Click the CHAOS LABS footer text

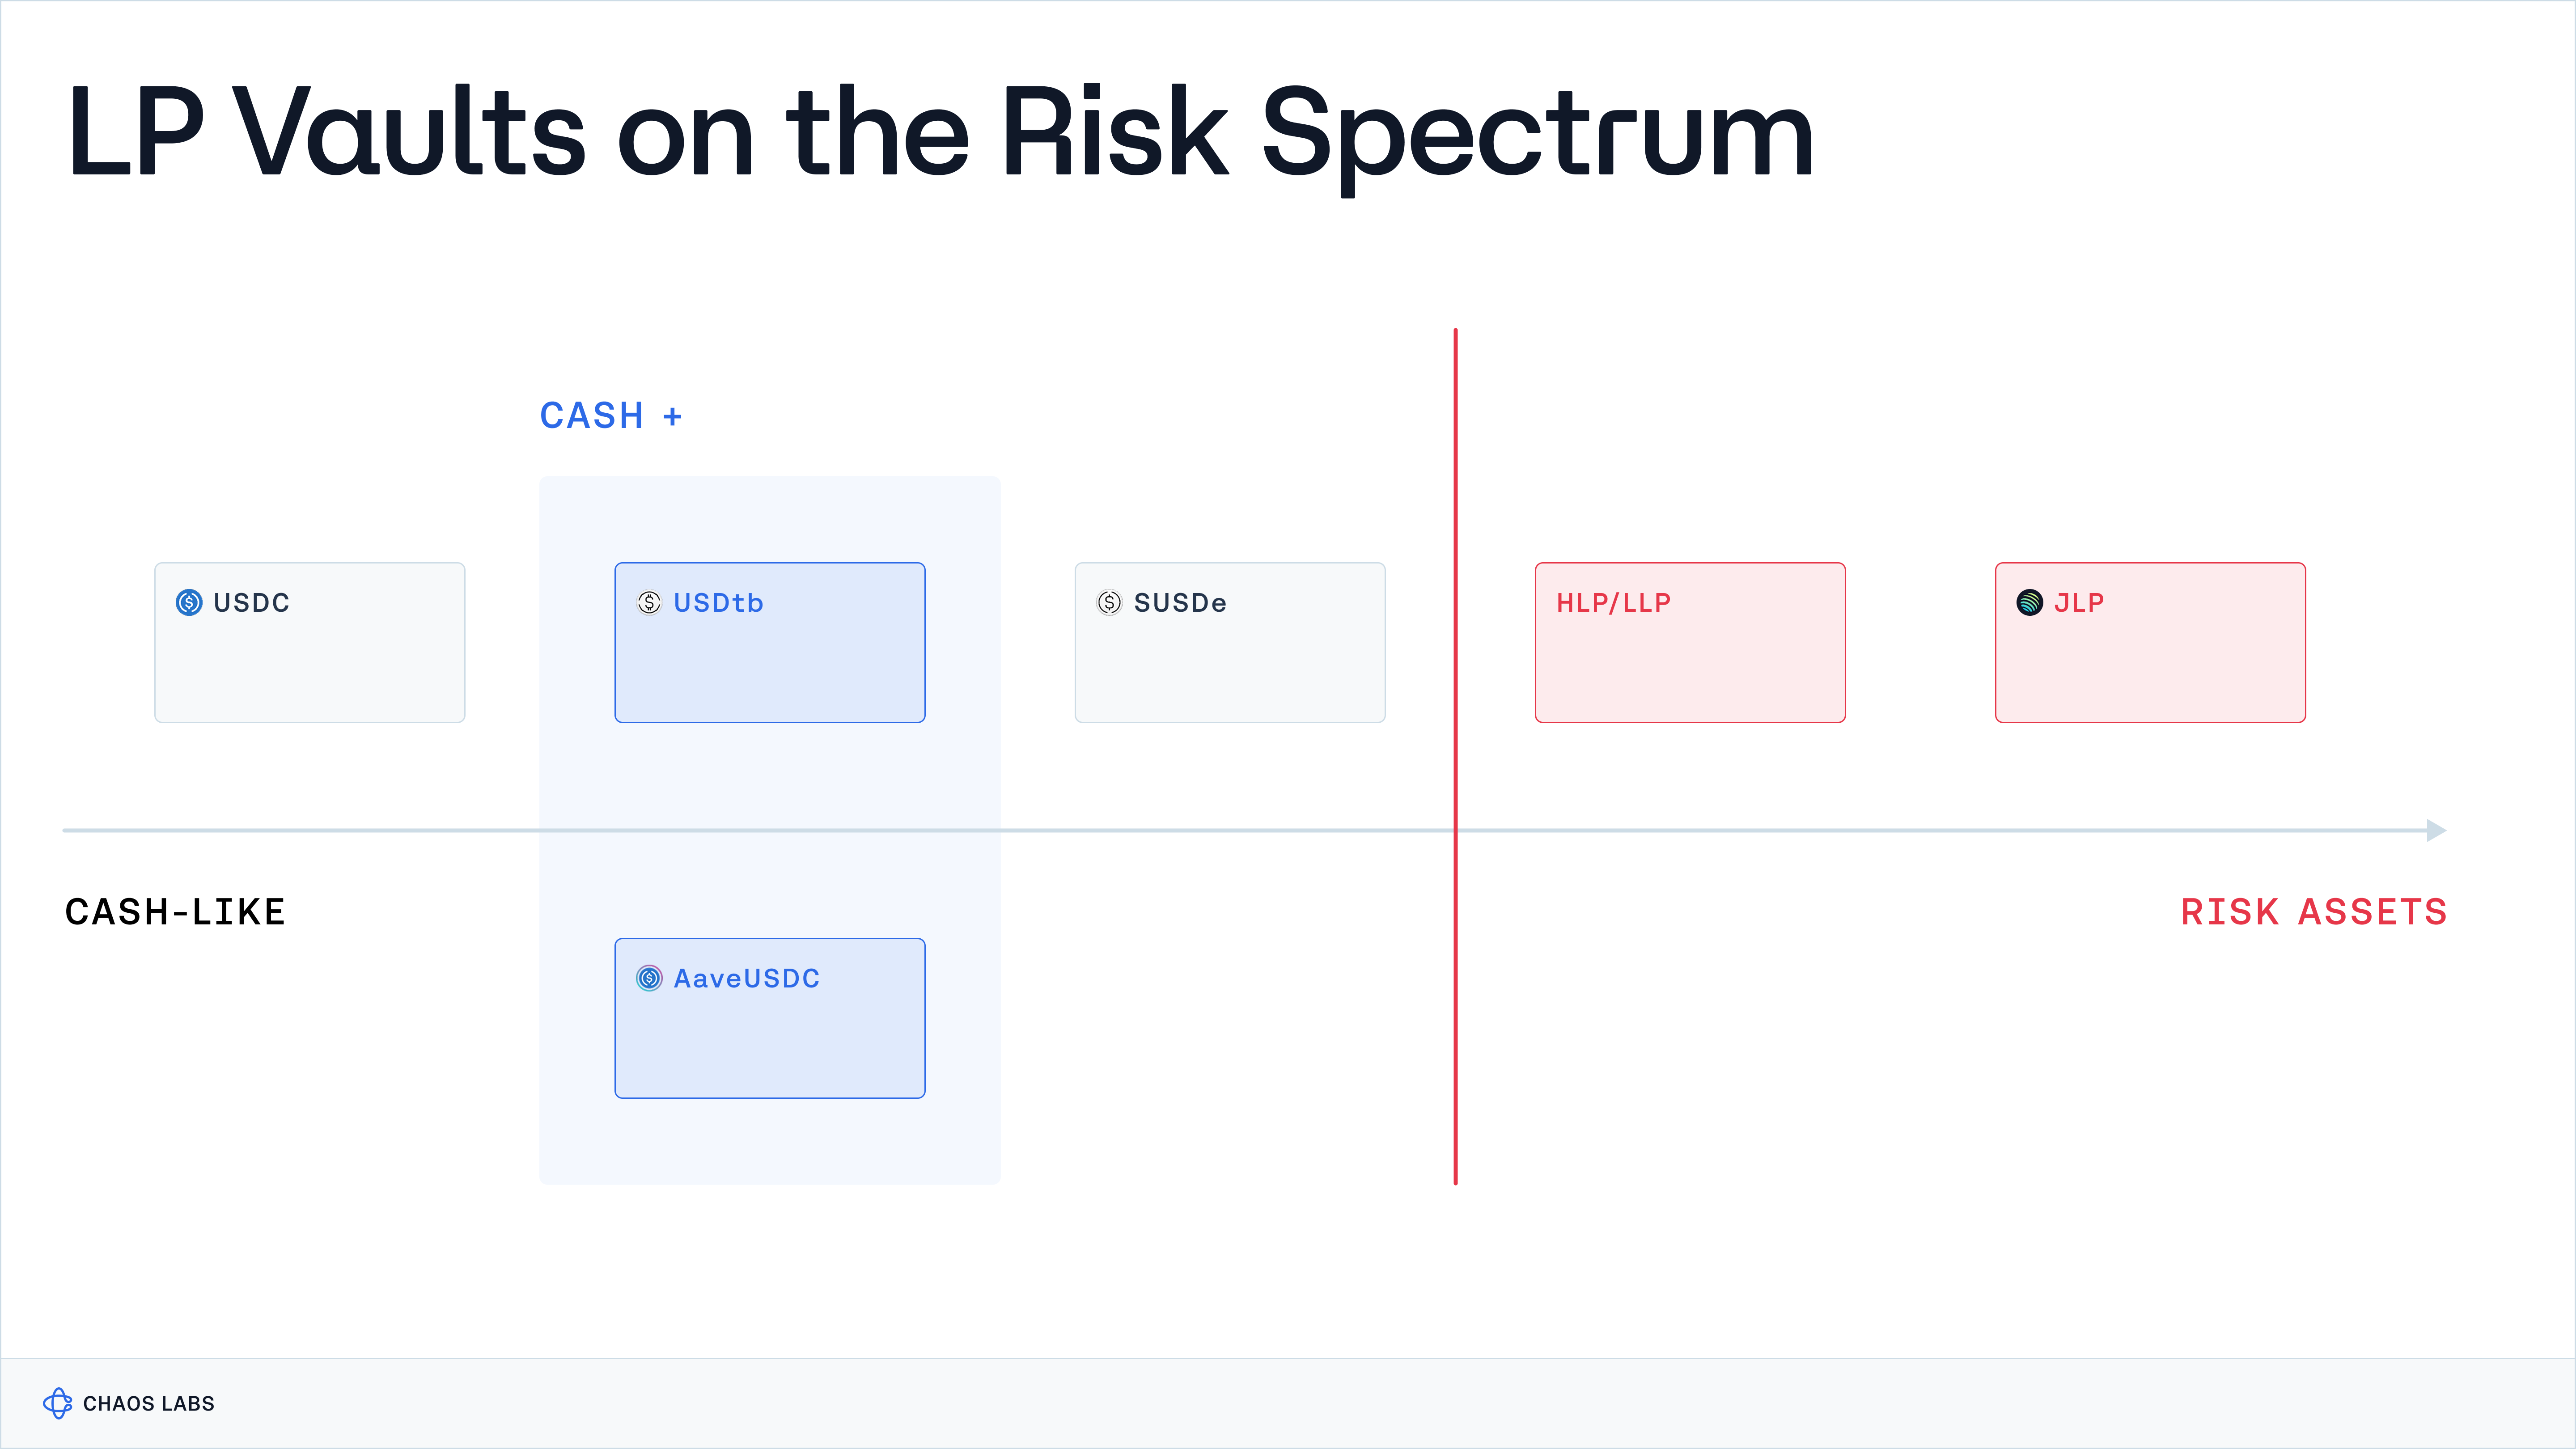coord(149,1403)
